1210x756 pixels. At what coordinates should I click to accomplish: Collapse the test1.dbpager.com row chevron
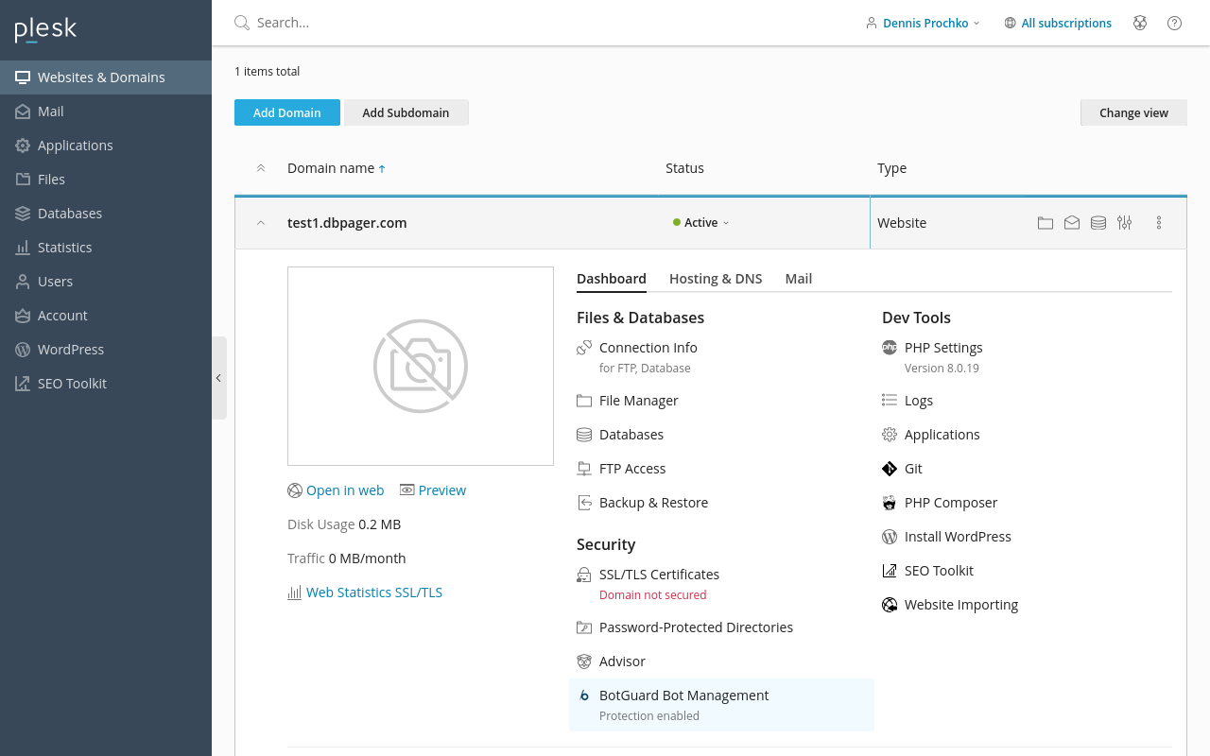(x=261, y=223)
